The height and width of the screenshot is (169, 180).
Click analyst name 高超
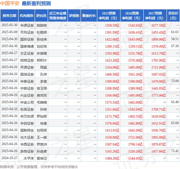click(x=43, y=67)
